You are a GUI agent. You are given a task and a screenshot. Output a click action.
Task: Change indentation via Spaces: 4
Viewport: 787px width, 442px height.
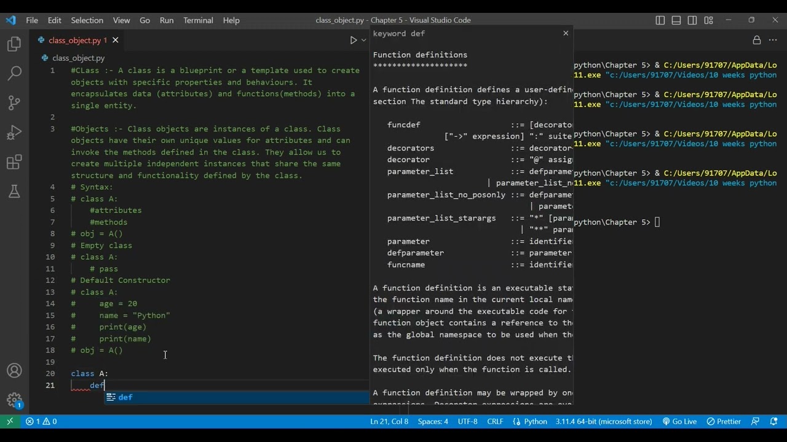(433, 422)
